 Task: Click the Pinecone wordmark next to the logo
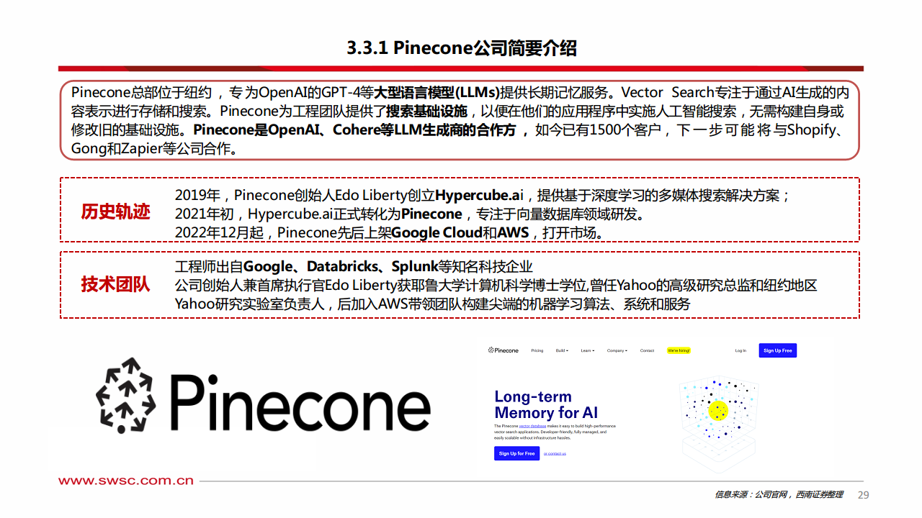(506, 350)
